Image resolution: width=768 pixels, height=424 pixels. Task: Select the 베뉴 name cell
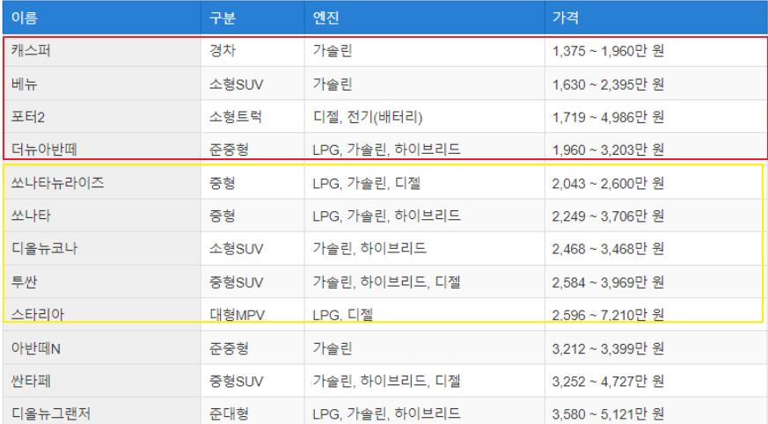pos(102,84)
